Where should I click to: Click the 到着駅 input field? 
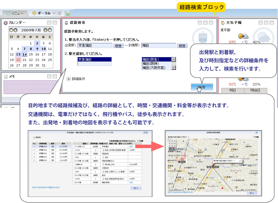point(159,46)
